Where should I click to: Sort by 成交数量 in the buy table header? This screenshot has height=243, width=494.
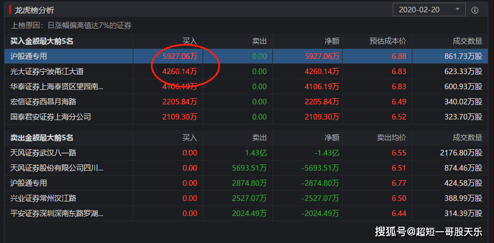(x=467, y=41)
